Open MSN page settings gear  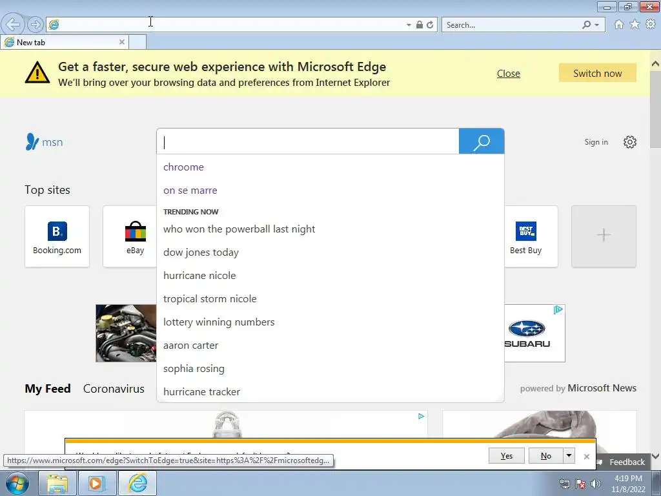coord(630,142)
